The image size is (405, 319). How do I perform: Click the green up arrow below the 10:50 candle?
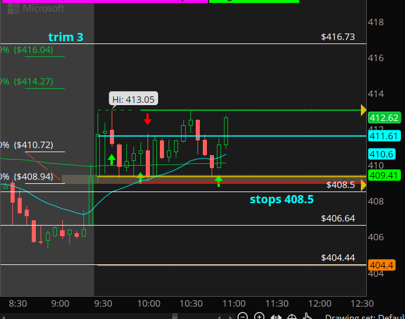[219, 181]
